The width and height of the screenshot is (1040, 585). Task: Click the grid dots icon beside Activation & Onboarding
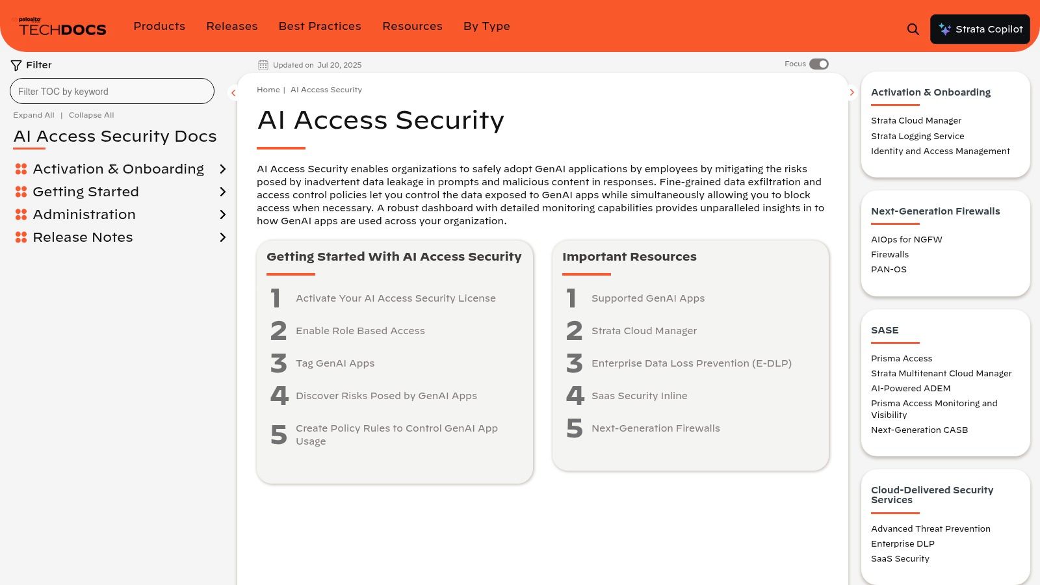tap(22, 168)
